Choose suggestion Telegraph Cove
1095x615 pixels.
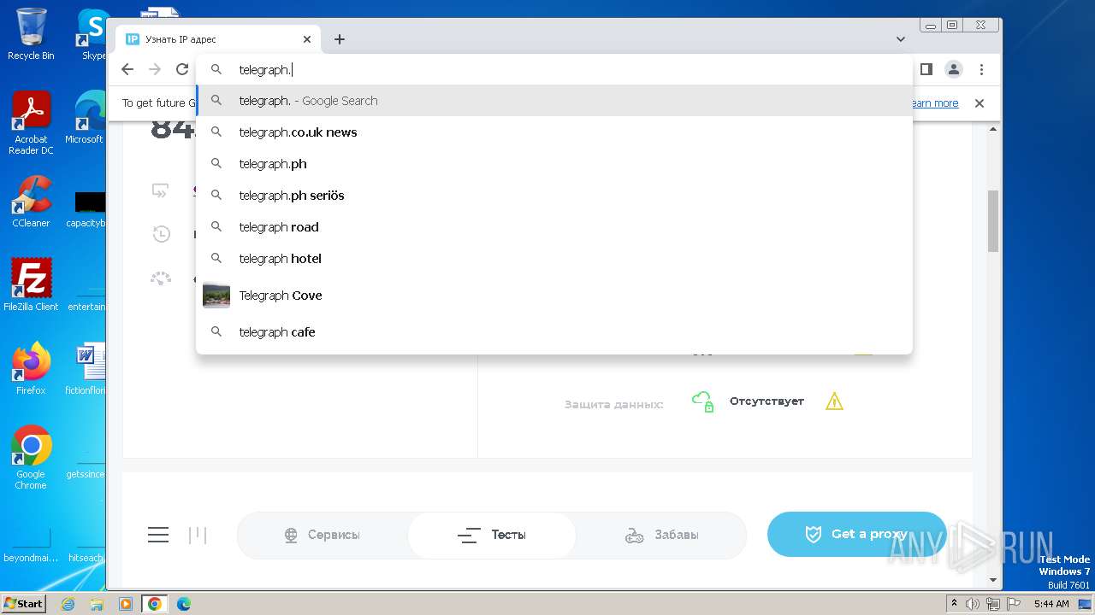pos(554,296)
